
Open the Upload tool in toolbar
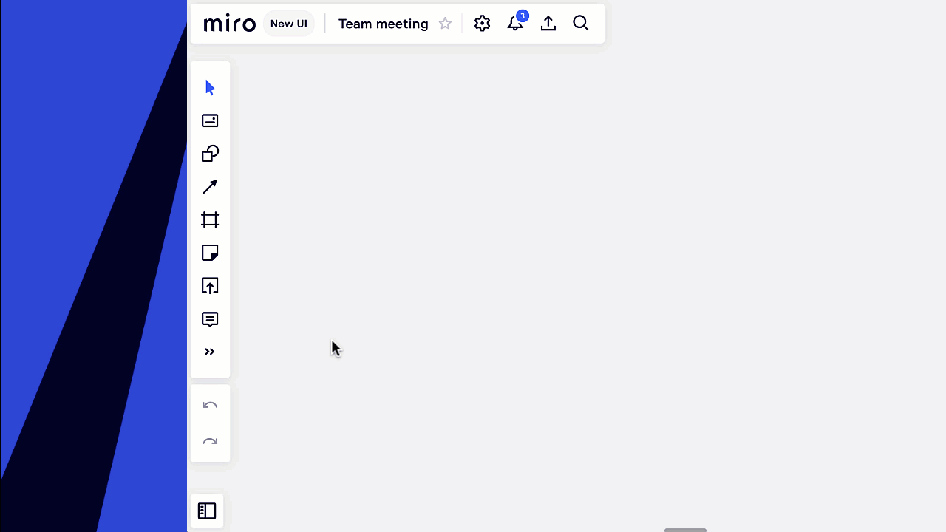(x=210, y=286)
